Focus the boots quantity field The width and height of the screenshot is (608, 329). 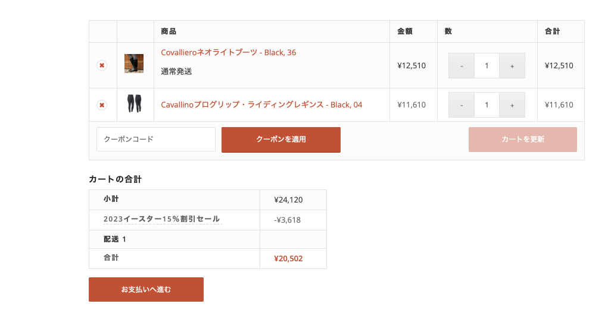[x=487, y=66]
